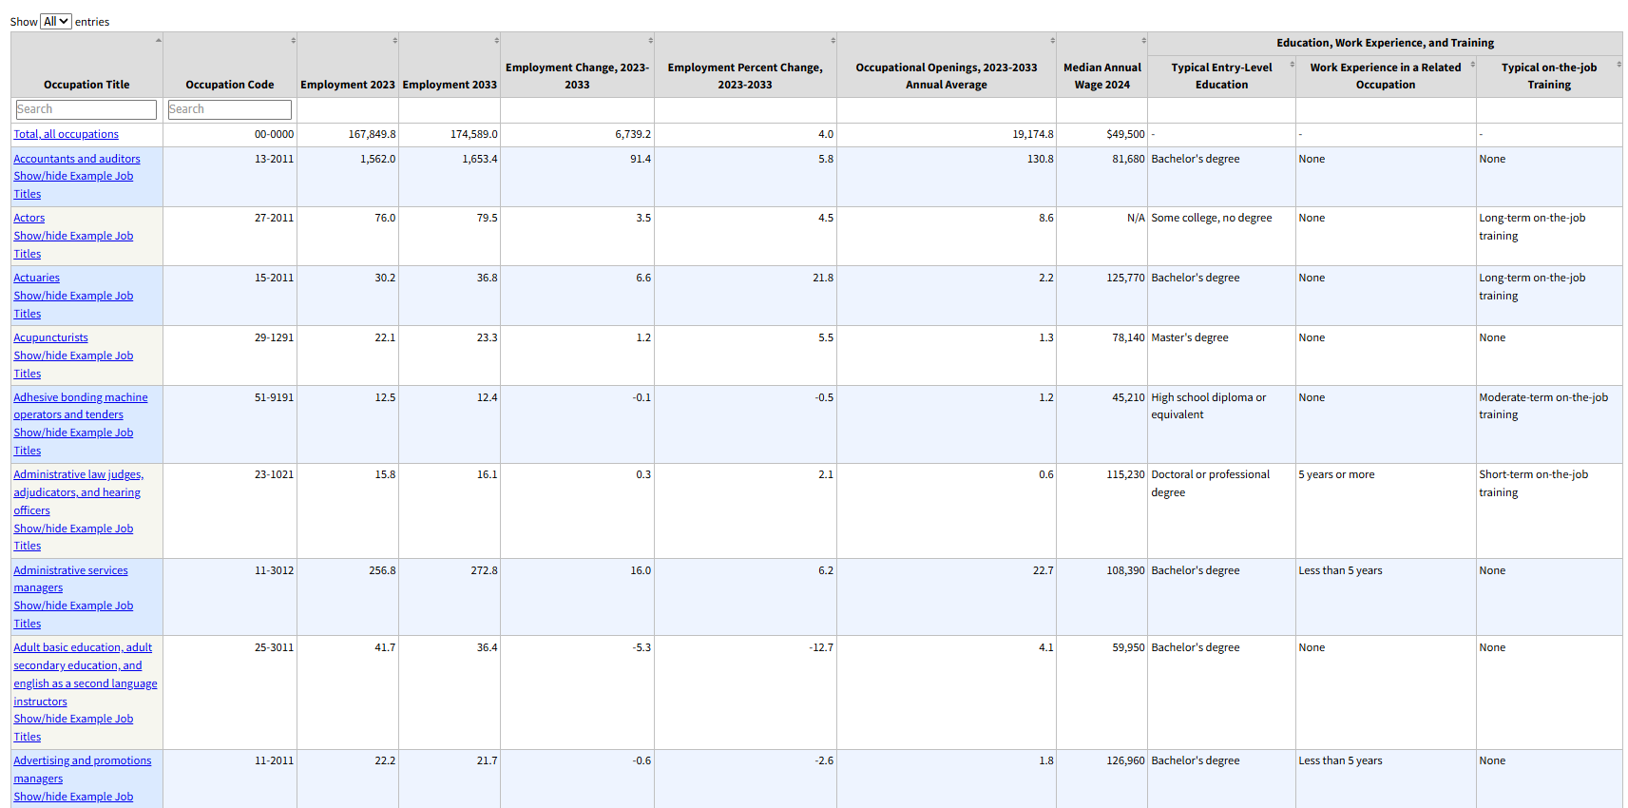Image resolution: width=1628 pixels, height=808 pixels.
Task: Show example titles for Adult basic education
Action: tap(73, 728)
